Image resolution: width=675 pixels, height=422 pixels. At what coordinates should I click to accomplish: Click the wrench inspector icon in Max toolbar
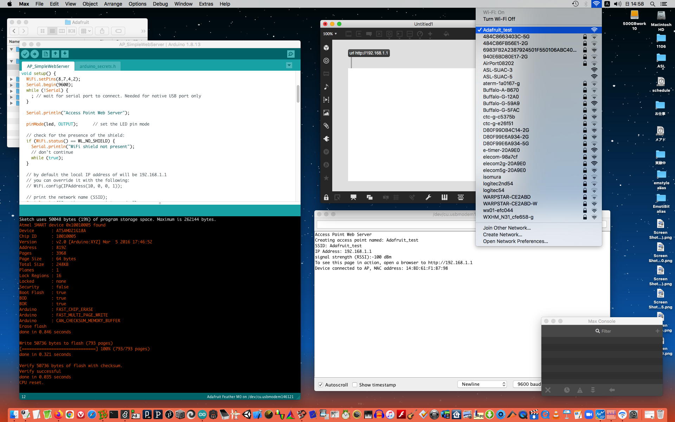(x=428, y=197)
